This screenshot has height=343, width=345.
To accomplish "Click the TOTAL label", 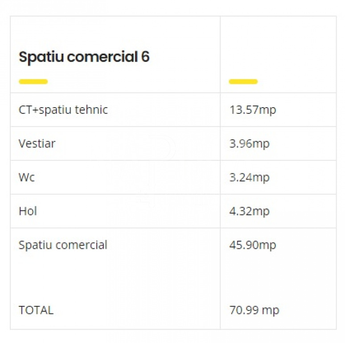I will 36,310.
